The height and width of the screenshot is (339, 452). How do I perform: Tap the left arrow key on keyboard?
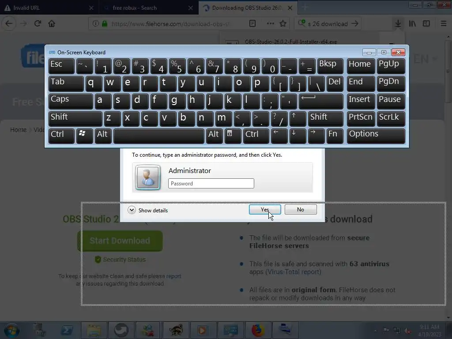point(279,136)
